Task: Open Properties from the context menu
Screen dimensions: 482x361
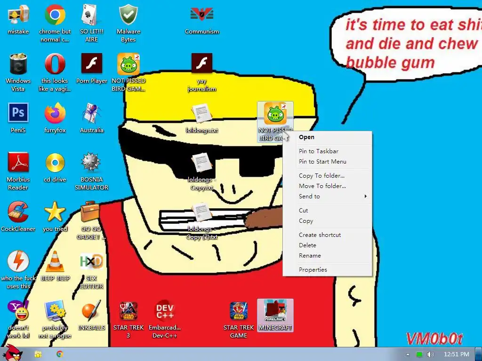Action: tap(327, 269)
